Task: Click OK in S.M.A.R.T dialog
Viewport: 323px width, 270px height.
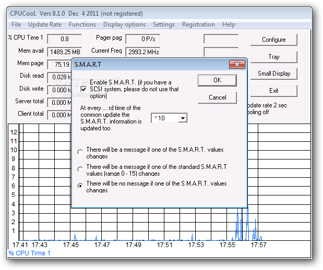Action: point(217,80)
